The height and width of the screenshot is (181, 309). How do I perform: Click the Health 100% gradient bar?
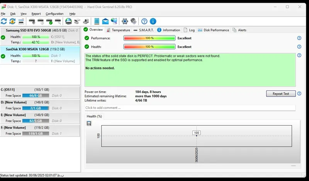click(149, 47)
